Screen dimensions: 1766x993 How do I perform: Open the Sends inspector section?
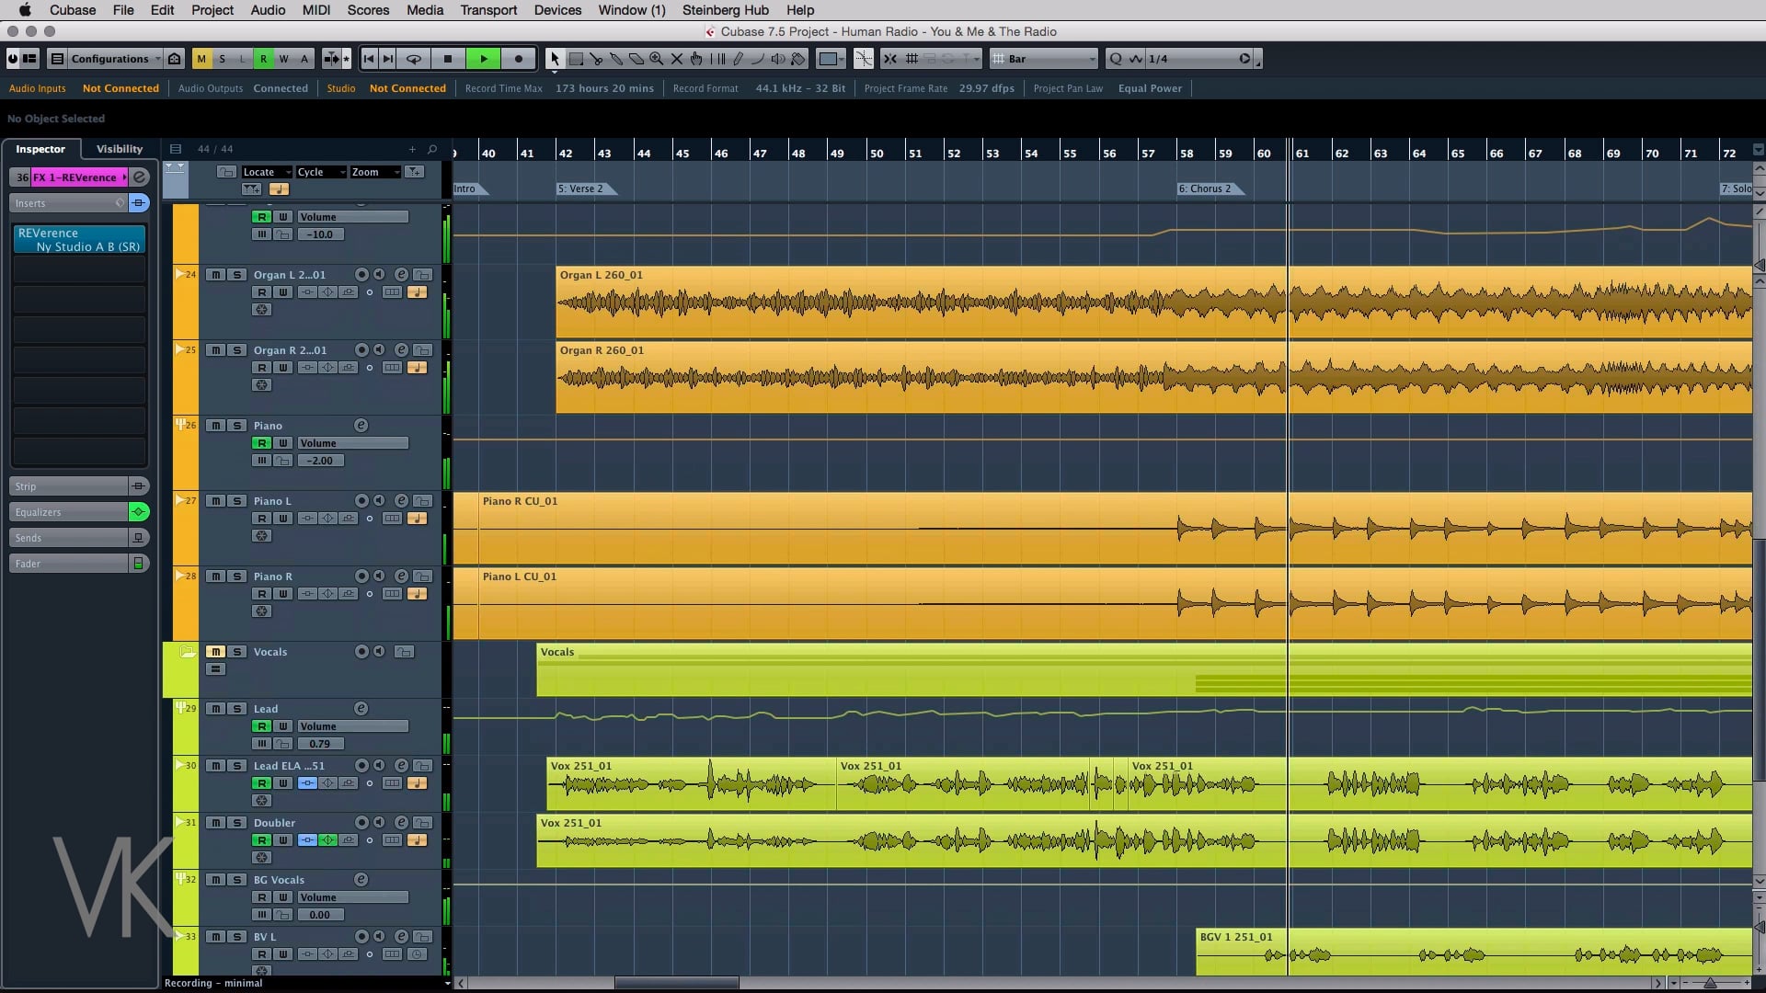(x=70, y=538)
